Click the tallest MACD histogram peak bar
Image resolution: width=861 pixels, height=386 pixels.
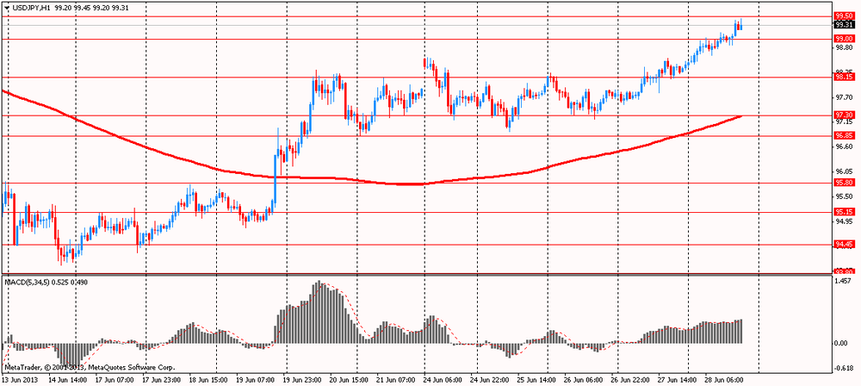pos(319,312)
